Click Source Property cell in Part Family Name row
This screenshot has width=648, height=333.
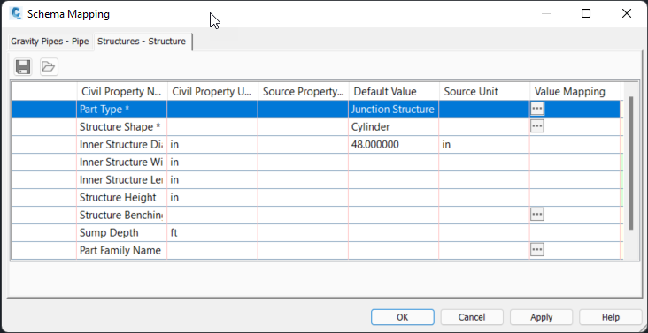coord(303,251)
